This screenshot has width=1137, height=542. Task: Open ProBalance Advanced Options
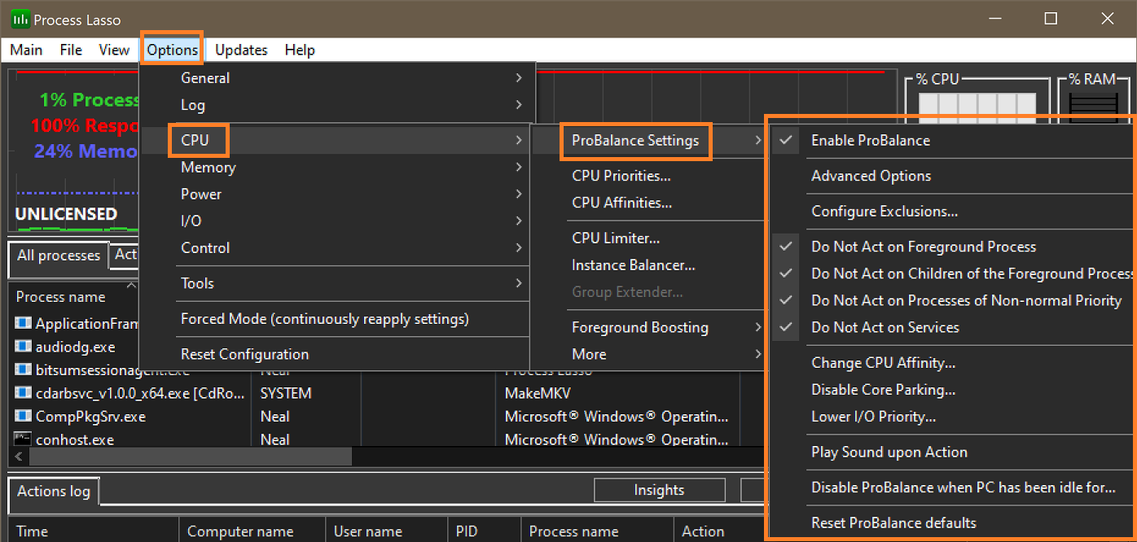click(x=871, y=176)
